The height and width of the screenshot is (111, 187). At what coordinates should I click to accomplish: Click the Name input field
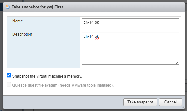[x=130, y=22]
